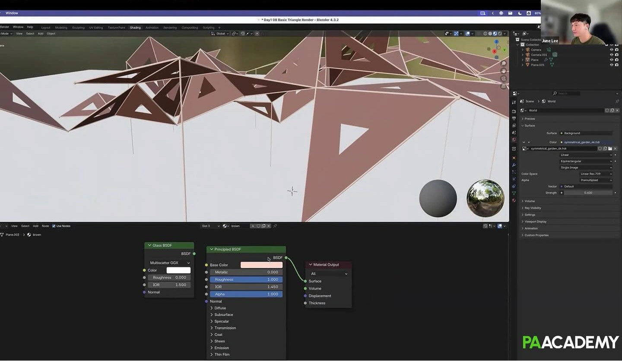622x361 pixels.
Task: Click the Multiscatter GGX distribution selector
Action: tap(169, 263)
